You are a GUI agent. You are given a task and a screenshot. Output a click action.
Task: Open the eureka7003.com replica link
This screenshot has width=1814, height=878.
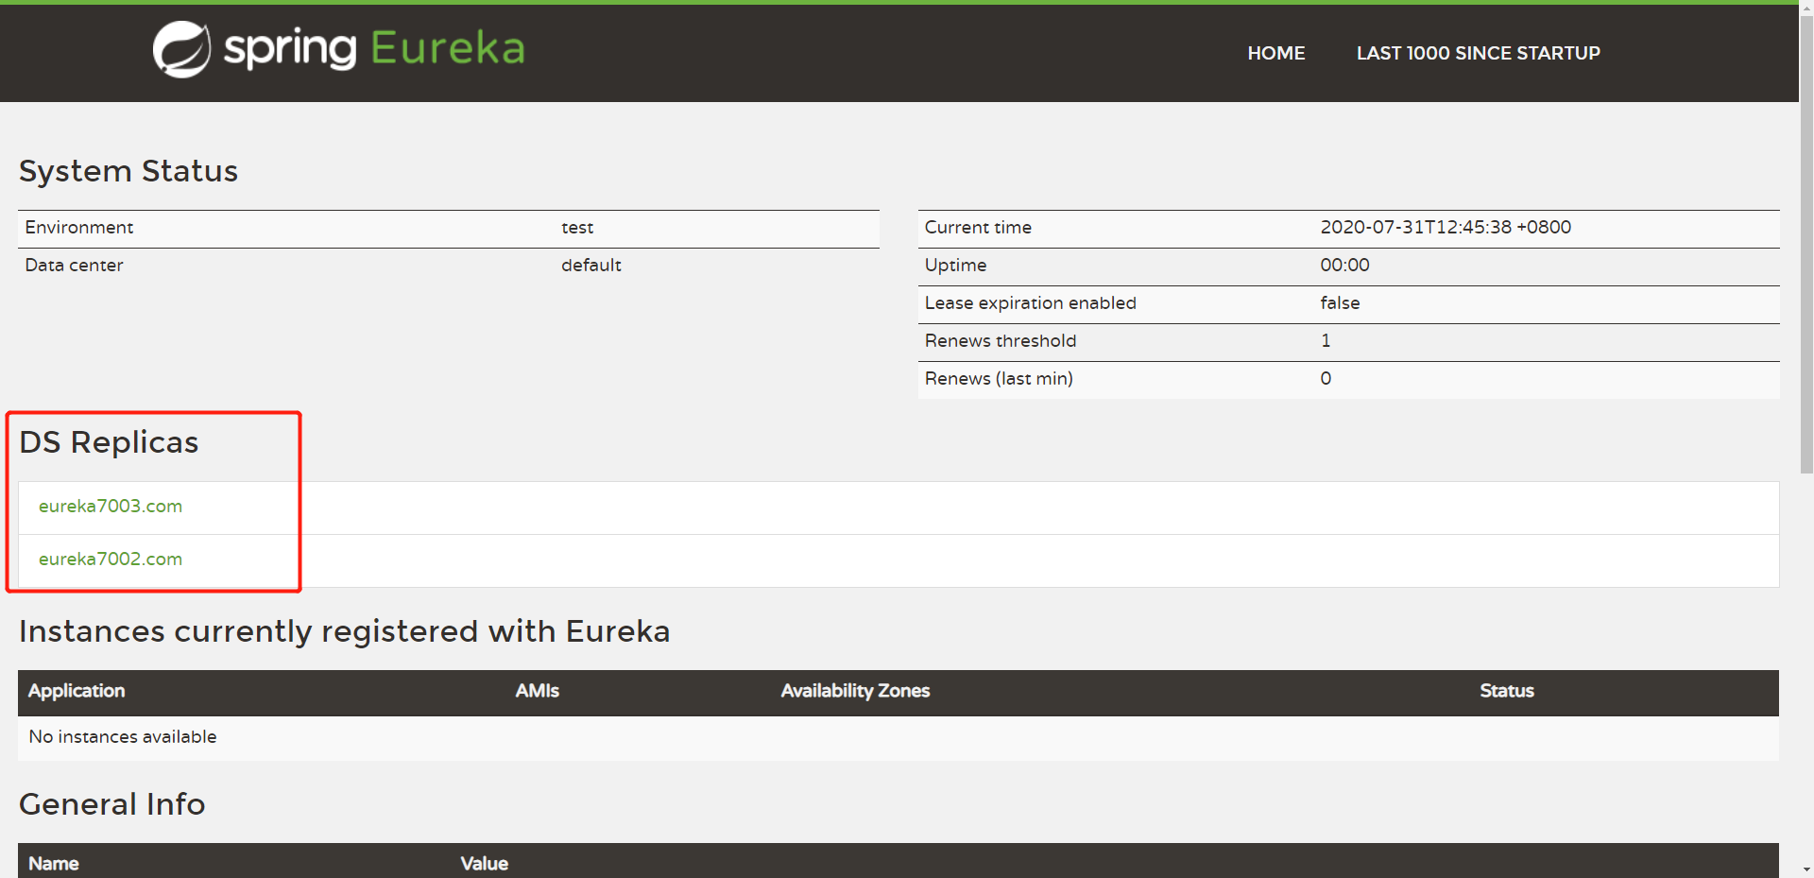pos(111,507)
